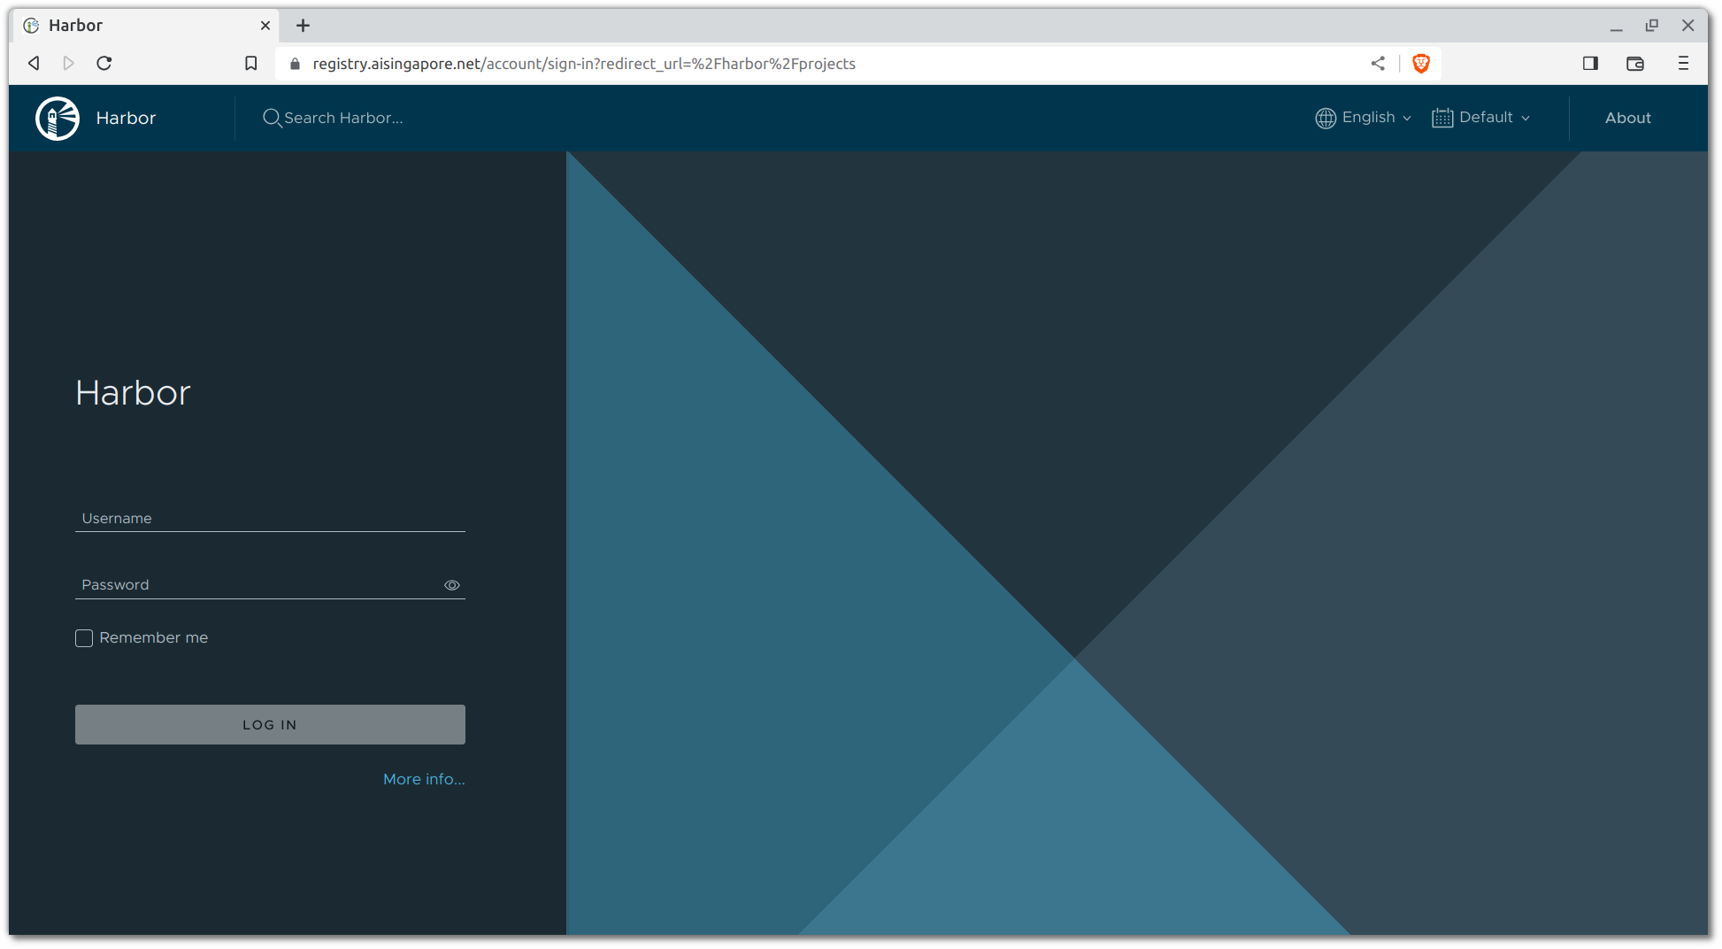
Task: Click into the Search Harbor field
Action: [x=343, y=118]
